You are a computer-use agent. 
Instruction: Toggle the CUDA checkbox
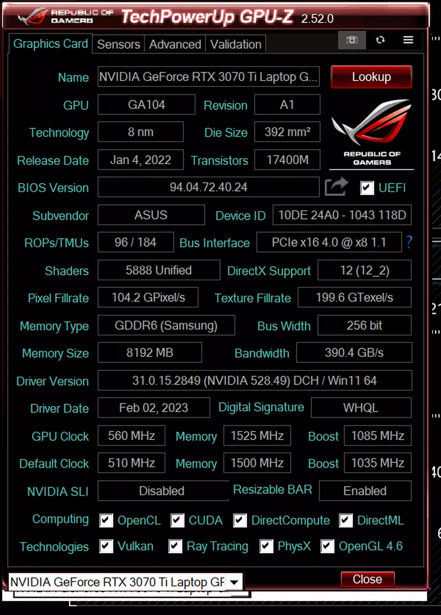click(177, 520)
